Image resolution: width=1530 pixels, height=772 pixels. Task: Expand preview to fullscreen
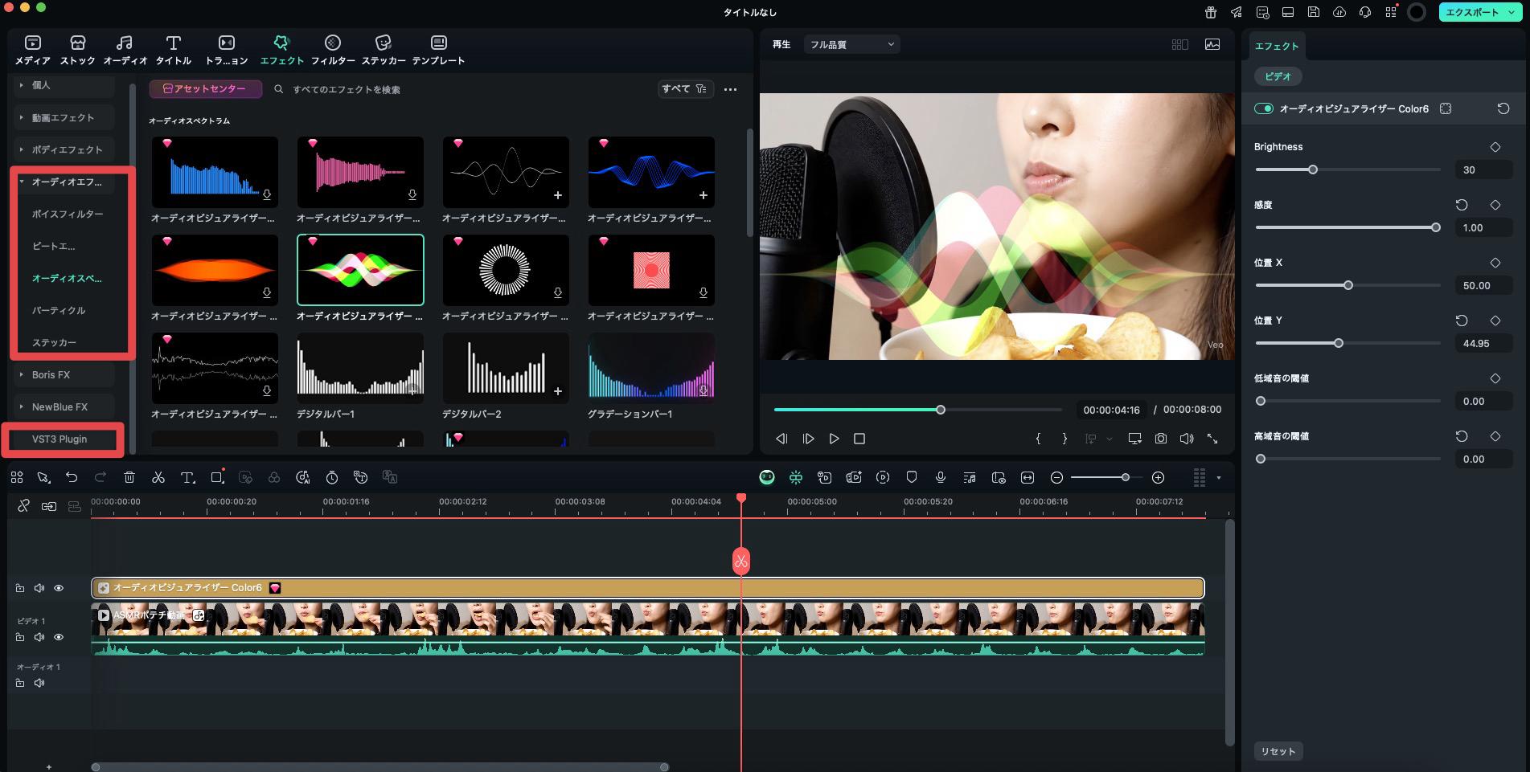pyautogui.click(x=1212, y=439)
